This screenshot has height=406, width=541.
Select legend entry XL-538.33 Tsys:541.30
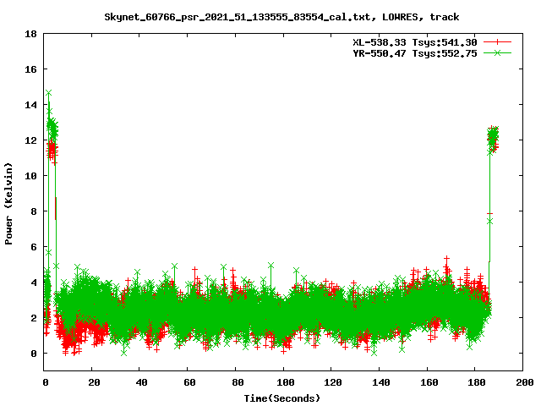pyautogui.click(x=415, y=42)
